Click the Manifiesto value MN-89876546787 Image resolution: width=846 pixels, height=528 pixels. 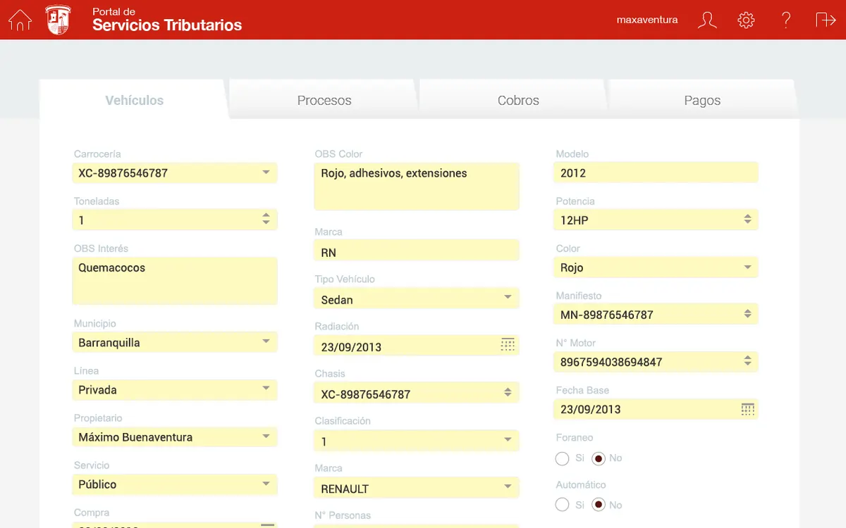tap(607, 315)
